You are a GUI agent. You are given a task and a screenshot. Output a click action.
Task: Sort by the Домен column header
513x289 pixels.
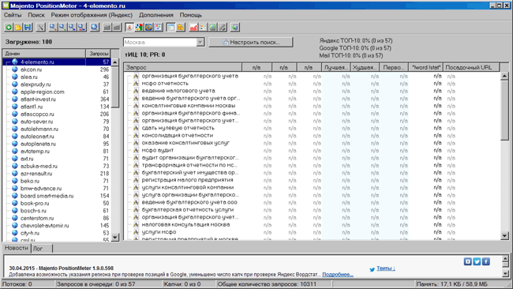click(44, 54)
